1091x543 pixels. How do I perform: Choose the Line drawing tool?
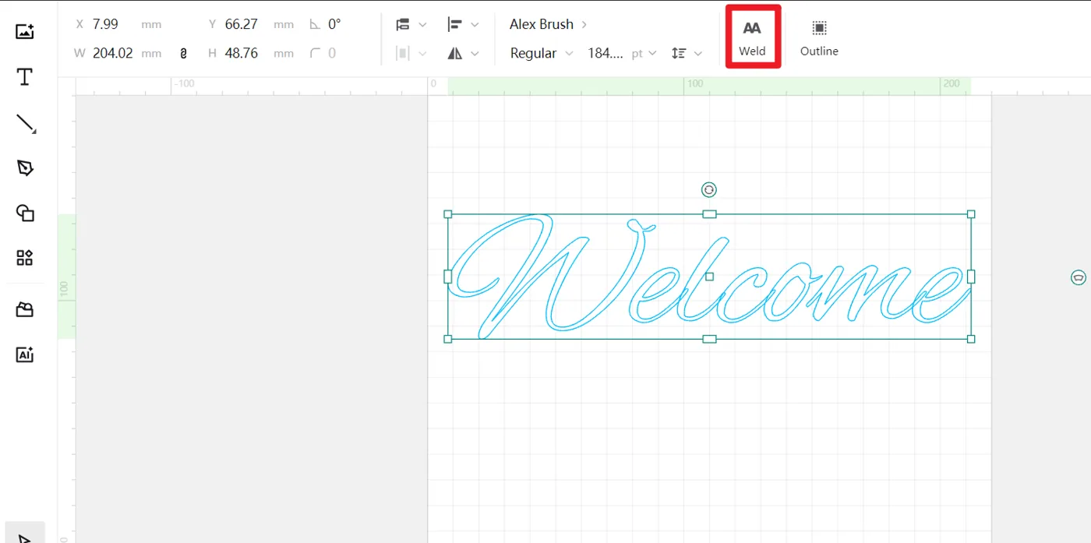[26, 124]
